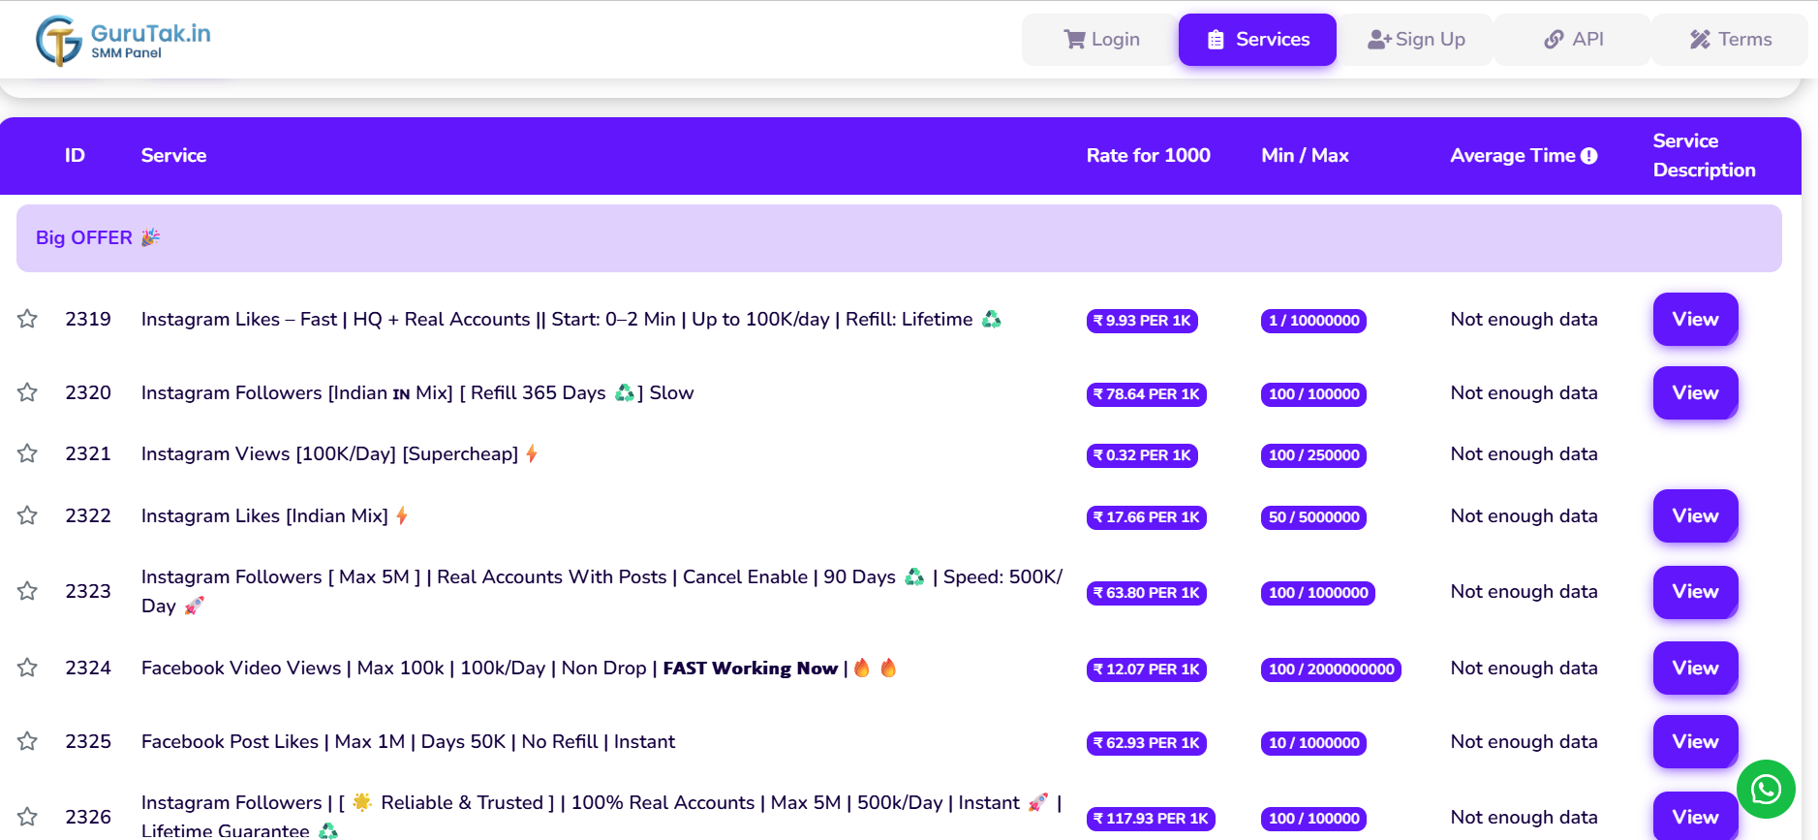Click the 50 / 5000000 min-max badge

(1313, 517)
